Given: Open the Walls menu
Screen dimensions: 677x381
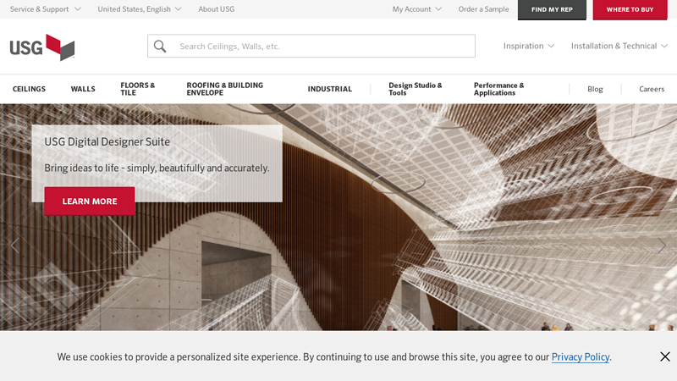Looking at the screenshot, I should (x=83, y=89).
